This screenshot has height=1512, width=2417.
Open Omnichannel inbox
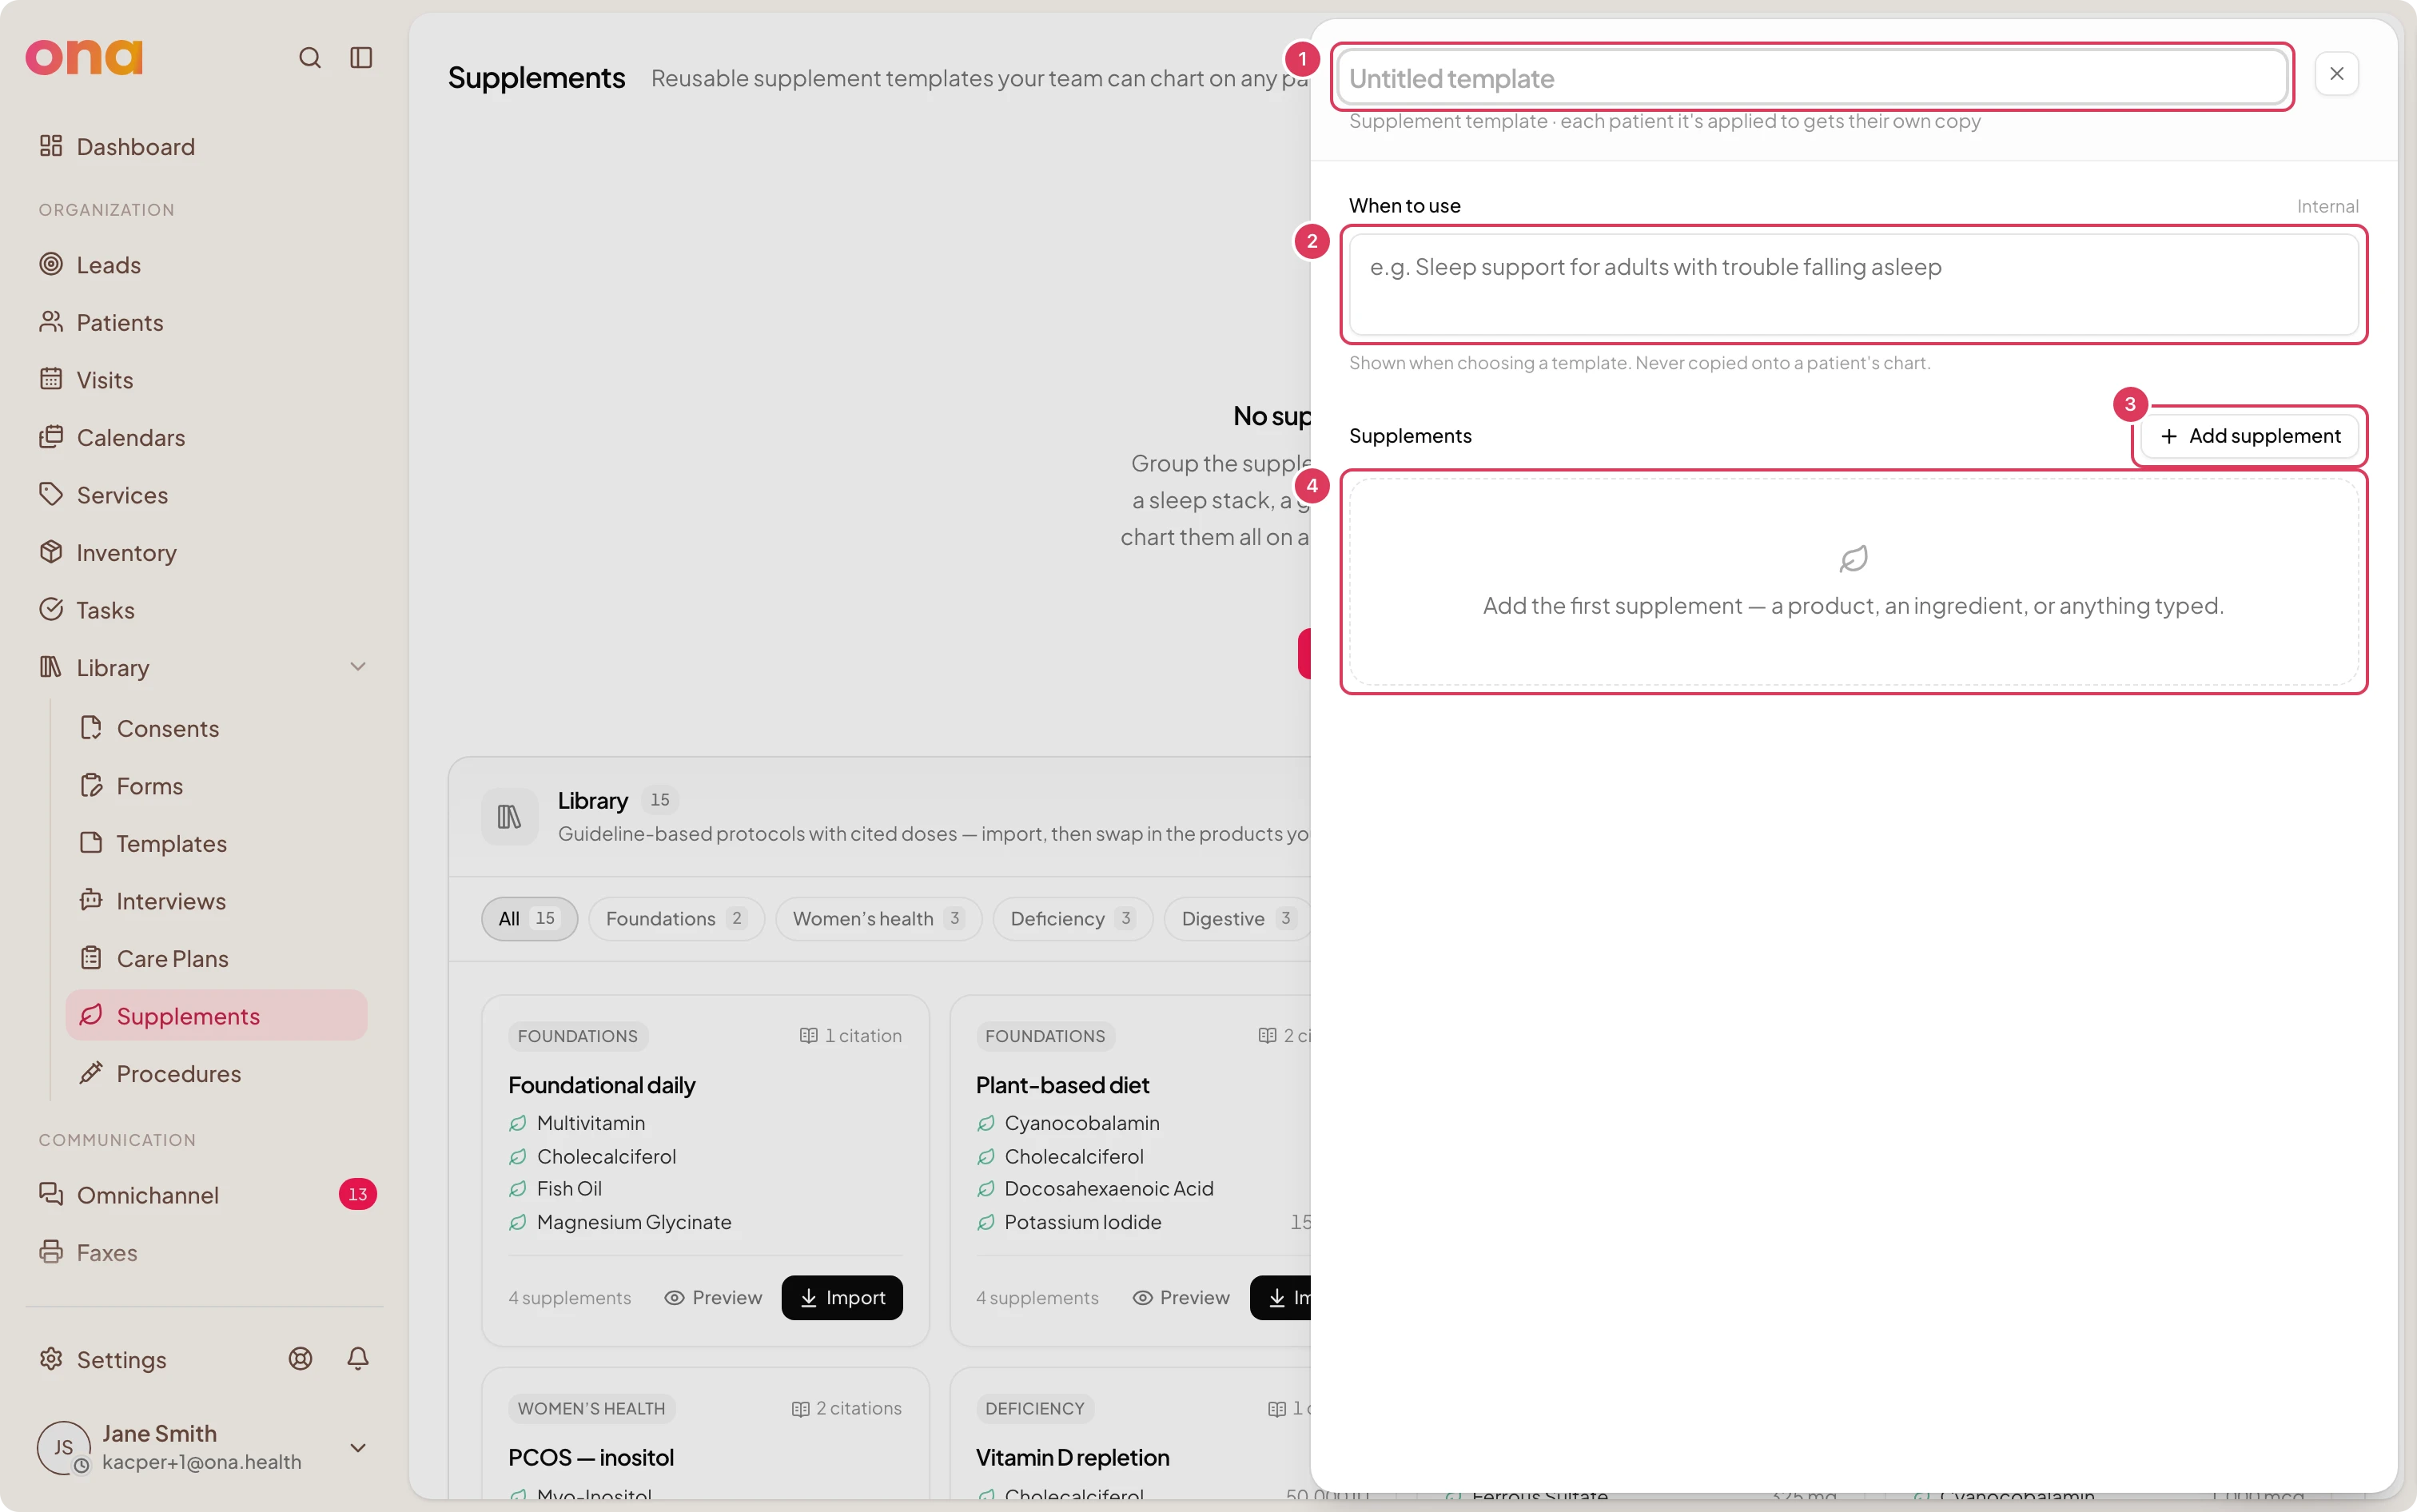pyautogui.click(x=205, y=1195)
